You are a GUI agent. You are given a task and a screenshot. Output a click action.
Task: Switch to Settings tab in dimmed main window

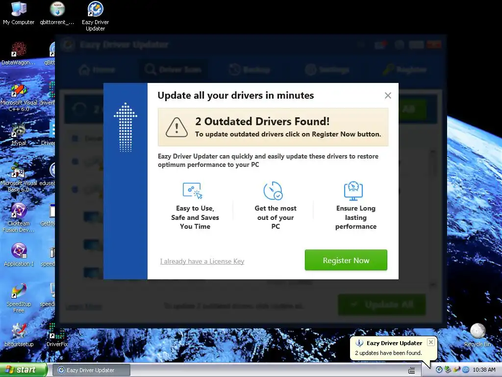click(x=327, y=70)
